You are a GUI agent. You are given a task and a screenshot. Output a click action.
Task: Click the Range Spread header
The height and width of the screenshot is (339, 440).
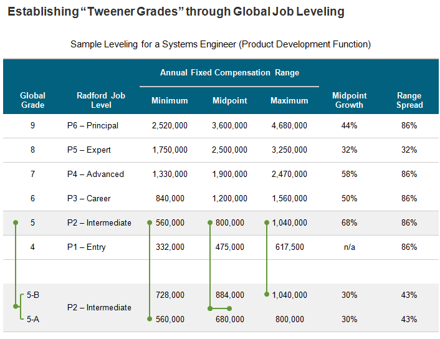point(409,100)
